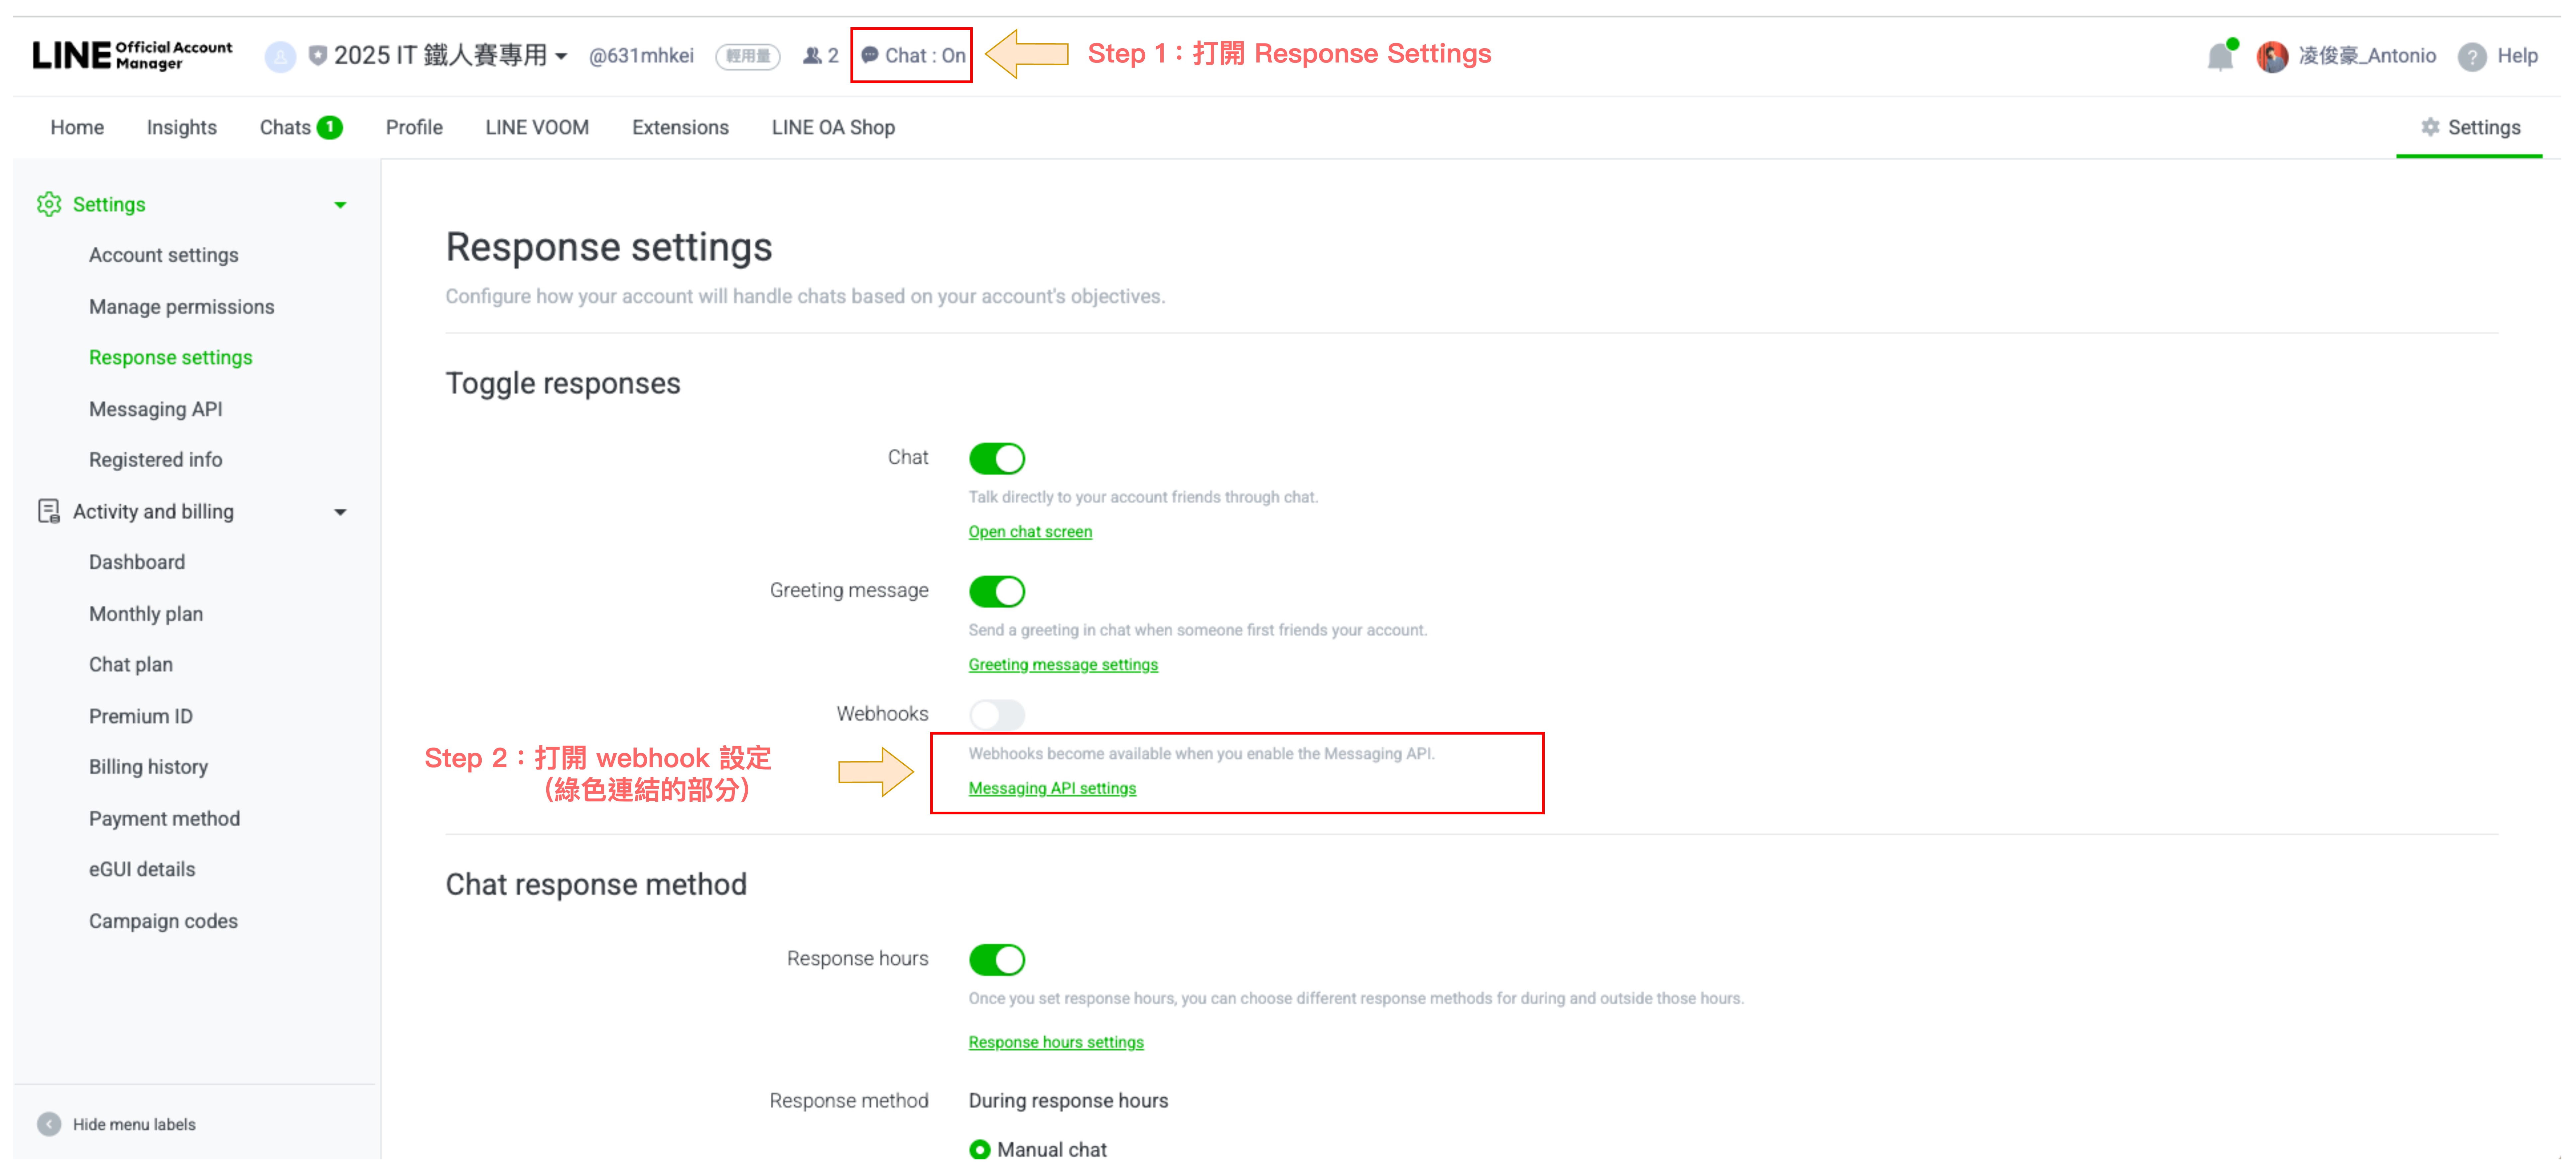Click the friends count icon showing 2
The height and width of the screenshot is (1174, 2576).
[812, 56]
